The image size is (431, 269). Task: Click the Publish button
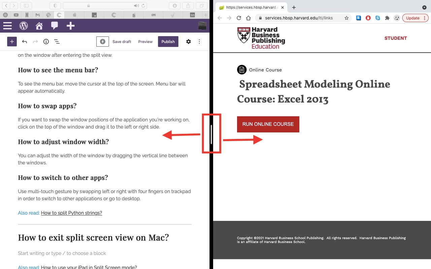pos(168,41)
